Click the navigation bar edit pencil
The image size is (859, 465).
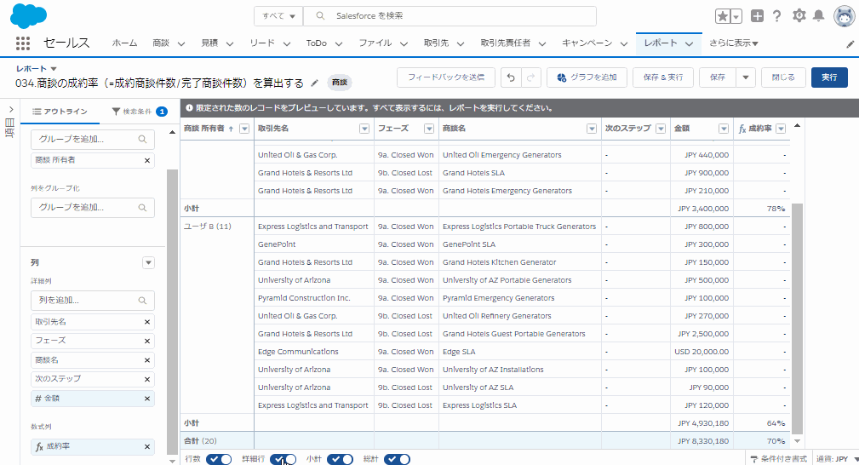click(x=850, y=44)
